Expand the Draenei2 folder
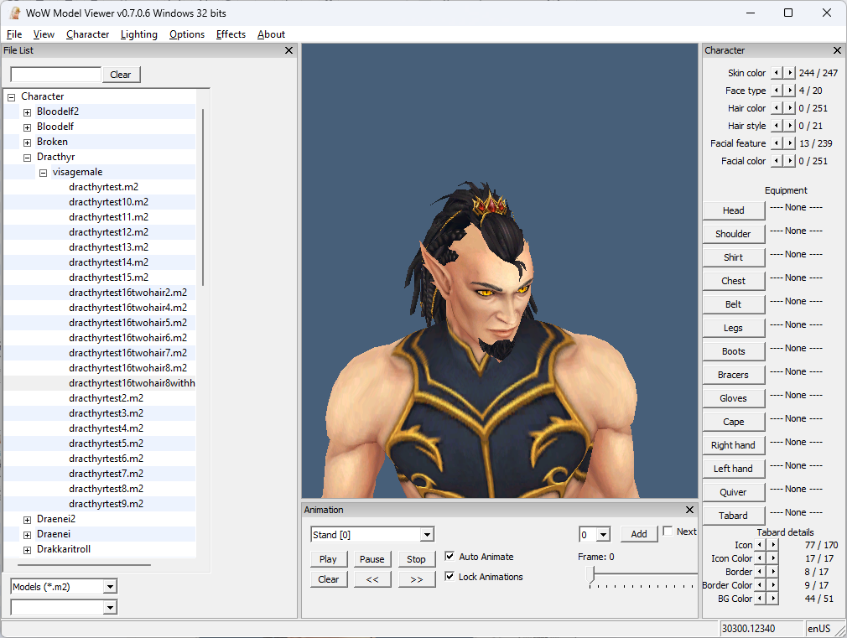The height and width of the screenshot is (638, 847). click(x=27, y=520)
